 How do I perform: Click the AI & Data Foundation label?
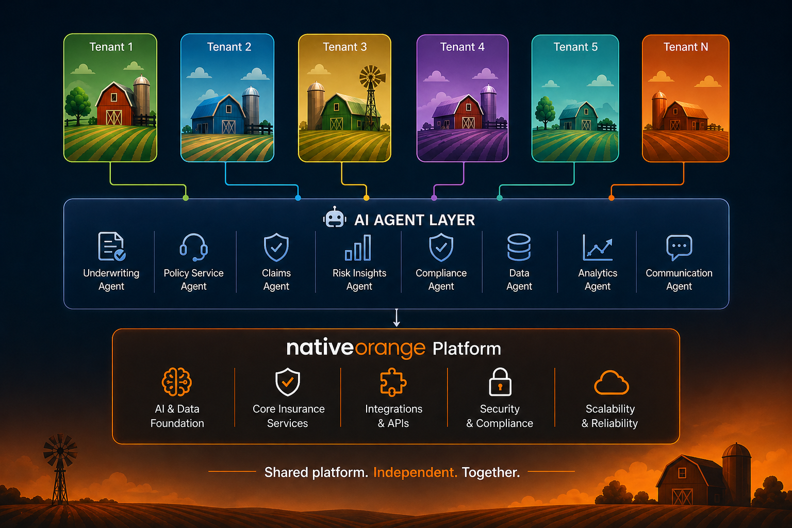click(177, 416)
